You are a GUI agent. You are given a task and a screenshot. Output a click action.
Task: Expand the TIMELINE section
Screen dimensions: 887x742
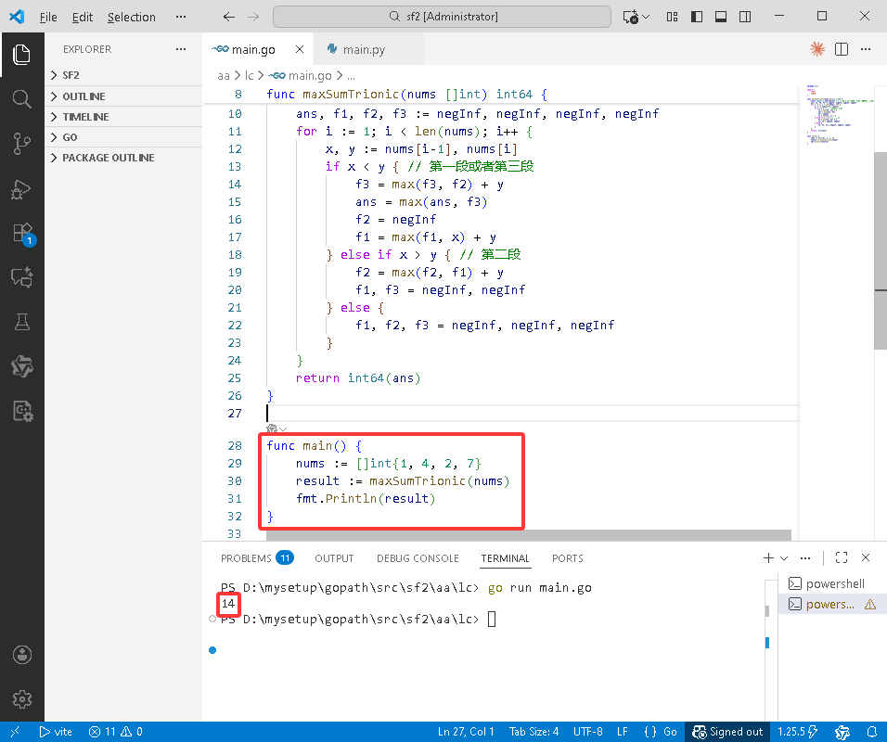(123, 117)
